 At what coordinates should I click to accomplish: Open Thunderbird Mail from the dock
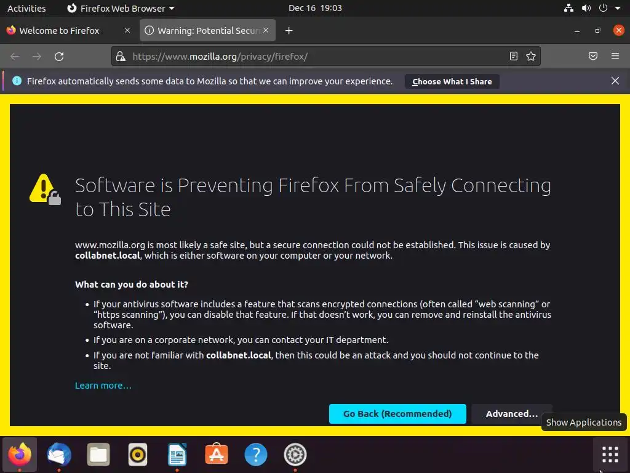tap(59, 455)
